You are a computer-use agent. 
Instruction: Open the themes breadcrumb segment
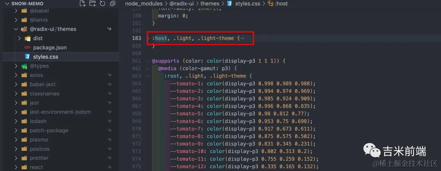210,4
